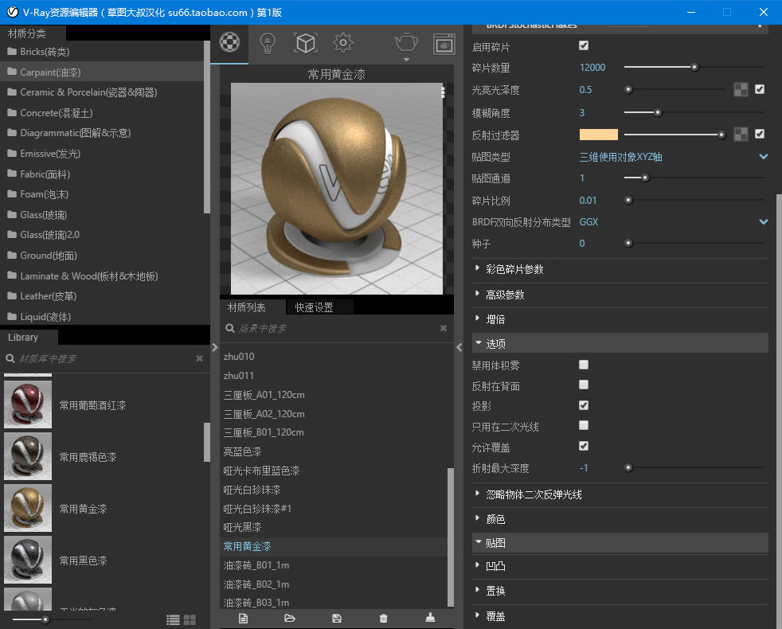This screenshot has width=782, height=629.
Task: Collapse 贴图 section header
Action: click(x=620, y=543)
